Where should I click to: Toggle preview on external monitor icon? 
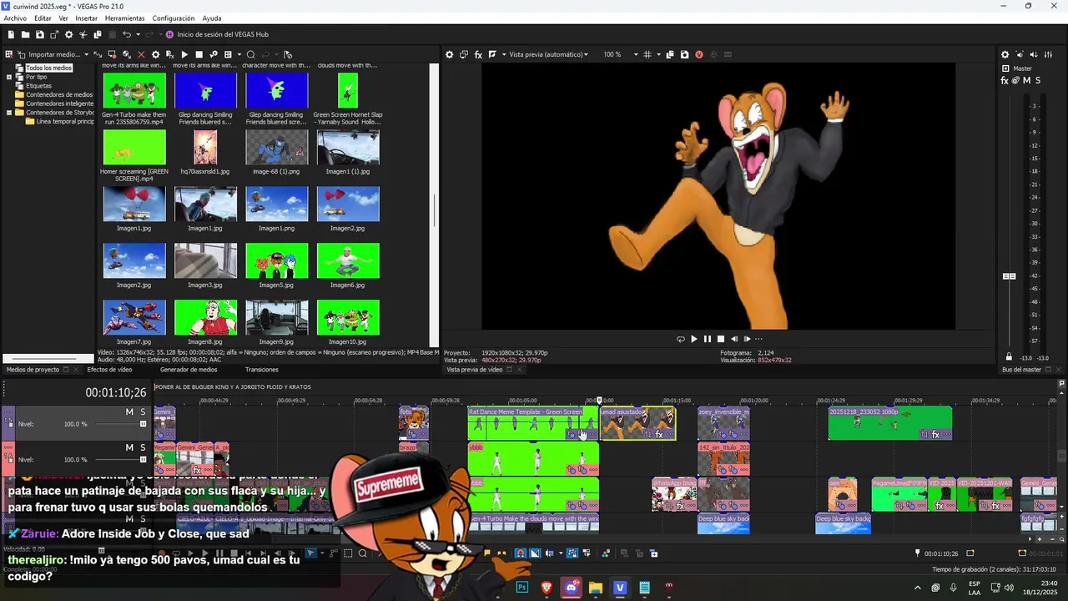click(x=464, y=54)
